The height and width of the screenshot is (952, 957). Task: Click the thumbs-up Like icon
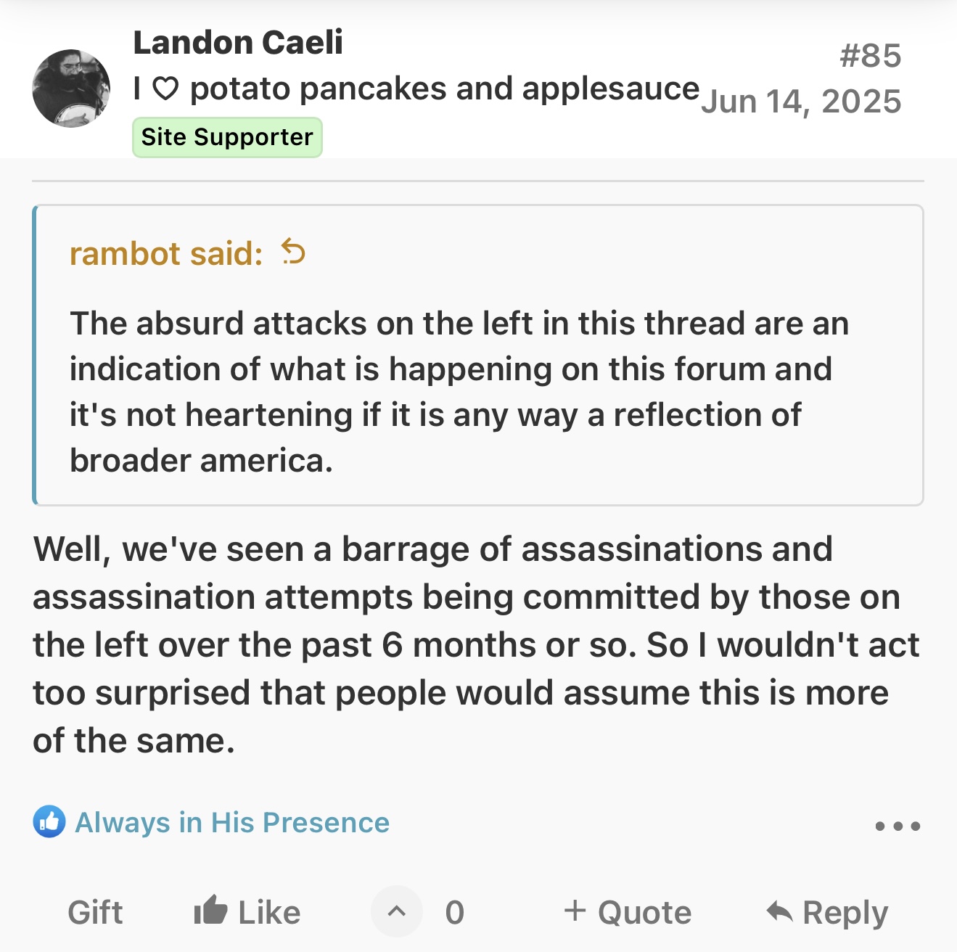point(210,910)
